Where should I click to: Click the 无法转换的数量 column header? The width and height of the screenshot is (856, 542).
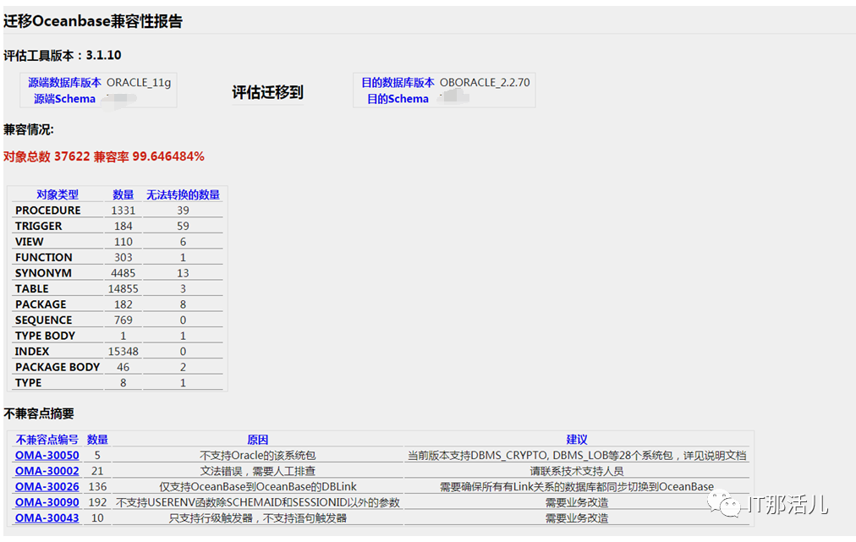click(x=183, y=194)
